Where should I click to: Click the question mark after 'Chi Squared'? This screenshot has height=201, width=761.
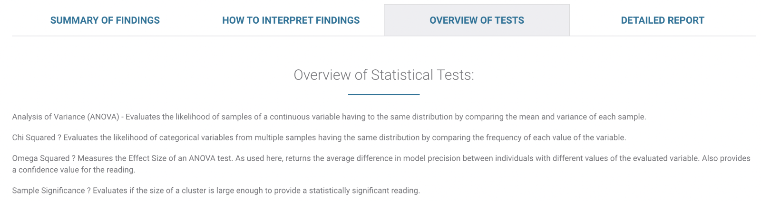click(59, 137)
